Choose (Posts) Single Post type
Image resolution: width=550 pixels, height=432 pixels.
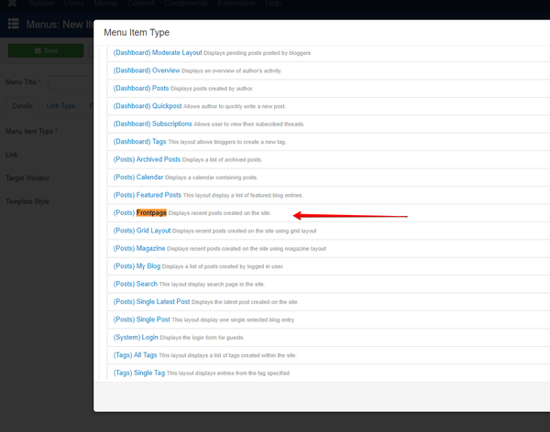[x=141, y=319]
